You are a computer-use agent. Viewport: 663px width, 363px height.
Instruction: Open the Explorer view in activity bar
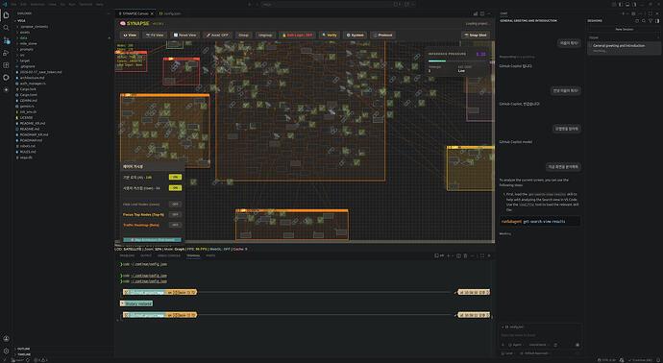point(6,14)
